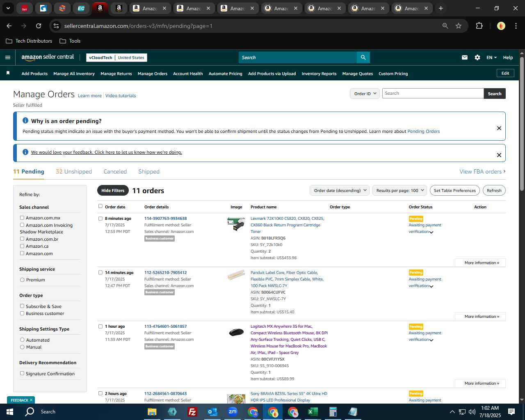Check the Amazon.ca sales channel box

[22, 246]
